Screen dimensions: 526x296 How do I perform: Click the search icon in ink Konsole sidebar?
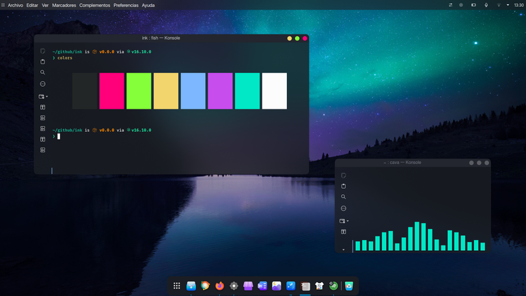42,72
